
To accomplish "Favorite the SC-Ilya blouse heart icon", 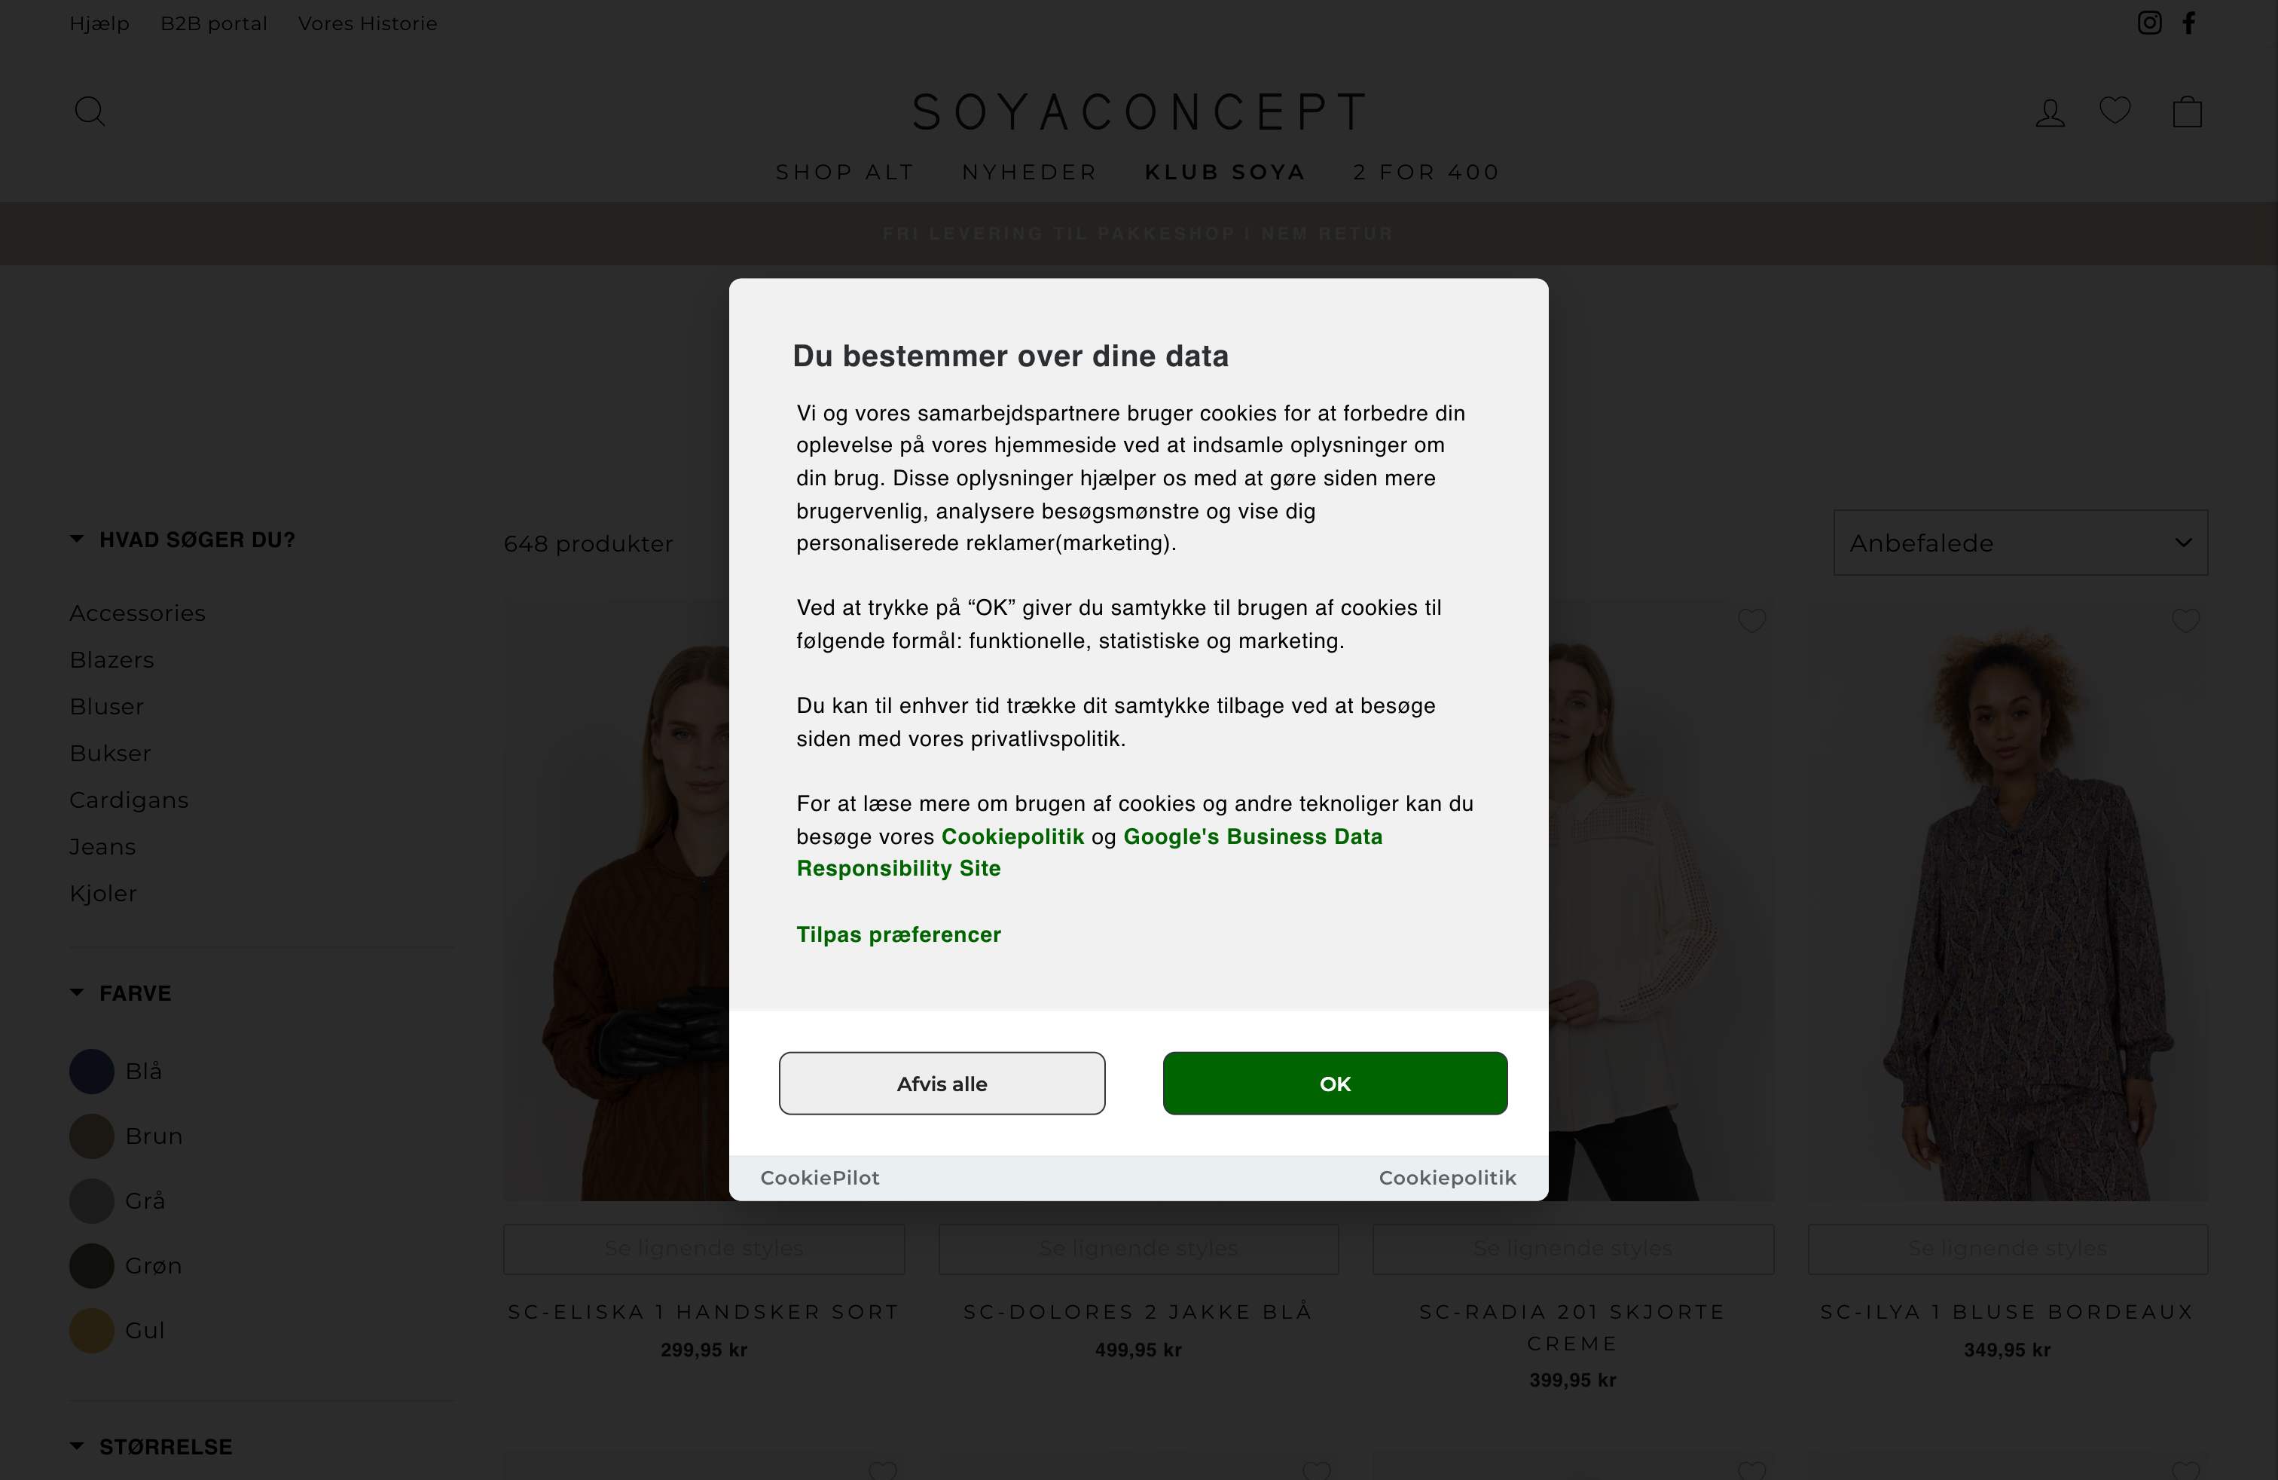I will click(x=2185, y=620).
